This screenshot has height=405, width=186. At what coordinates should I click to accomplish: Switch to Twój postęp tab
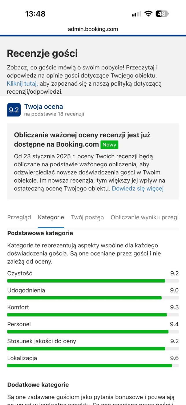coord(87,218)
